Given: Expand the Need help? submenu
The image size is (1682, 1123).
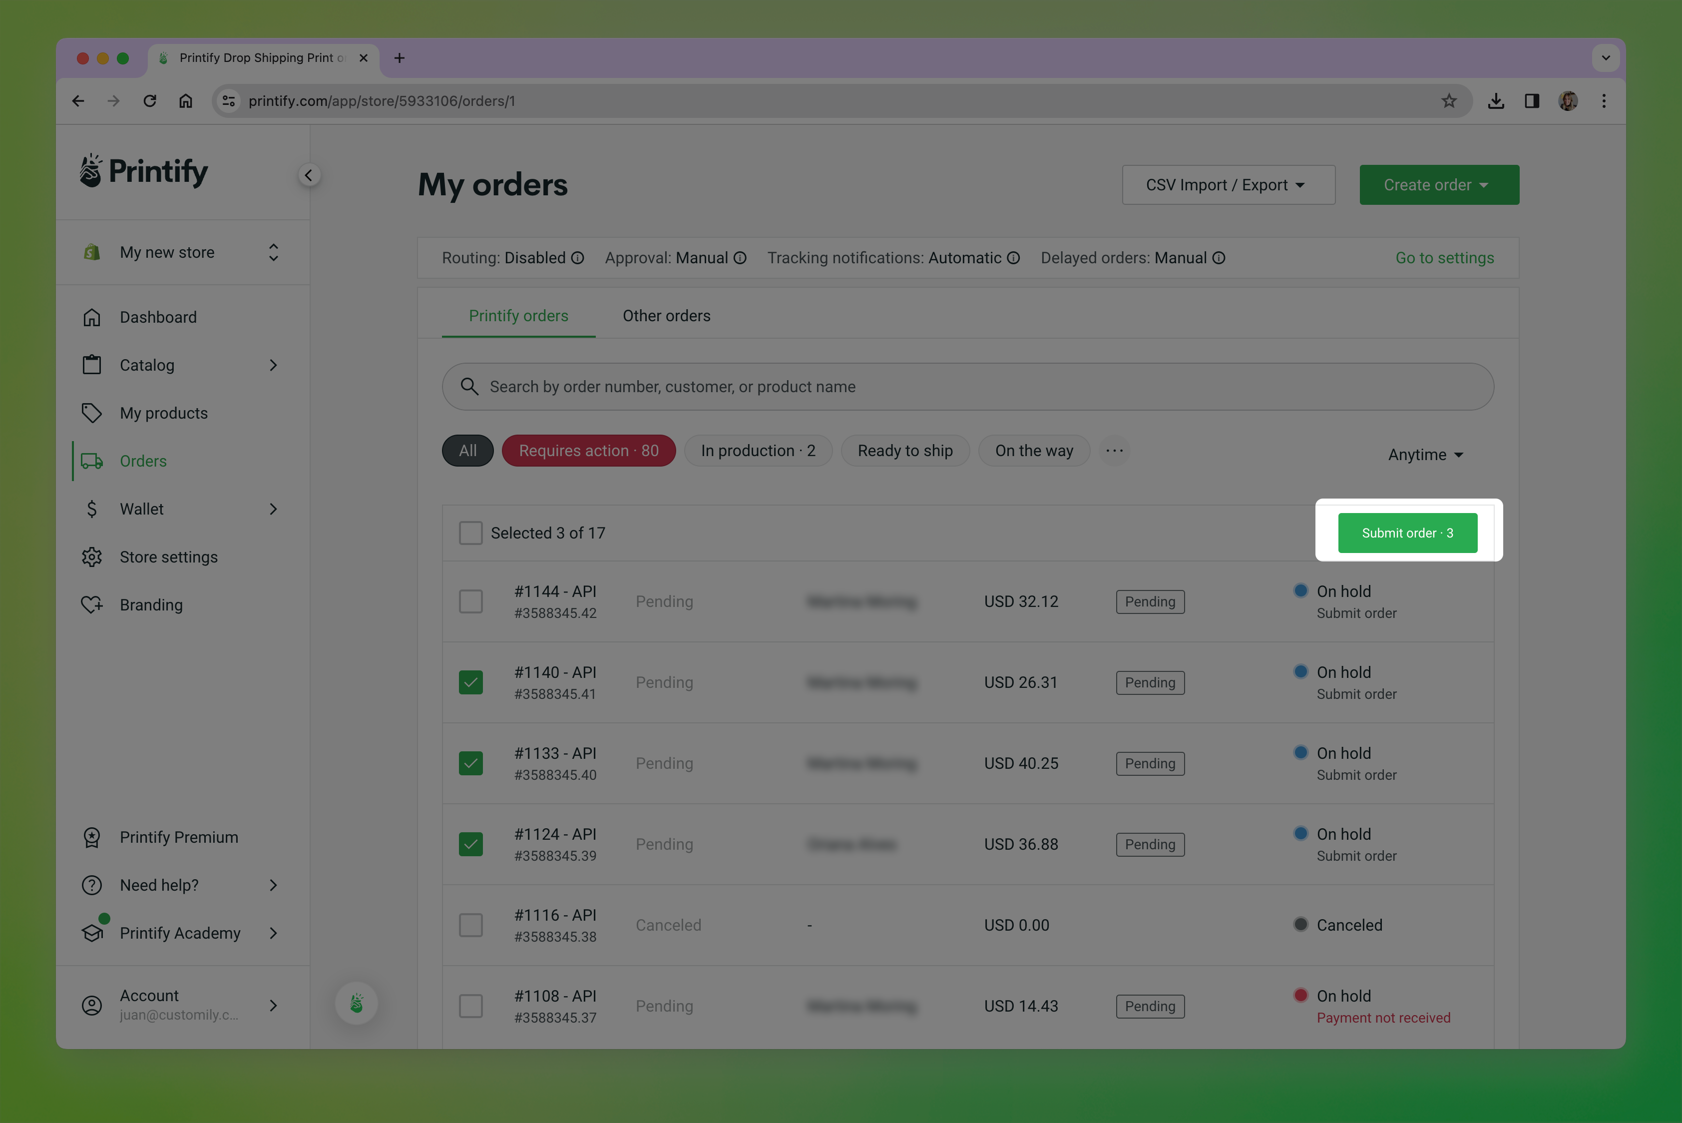Looking at the screenshot, I should pos(274,885).
